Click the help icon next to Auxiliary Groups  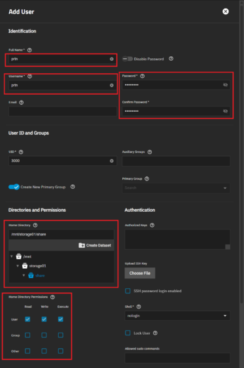coord(150,152)
